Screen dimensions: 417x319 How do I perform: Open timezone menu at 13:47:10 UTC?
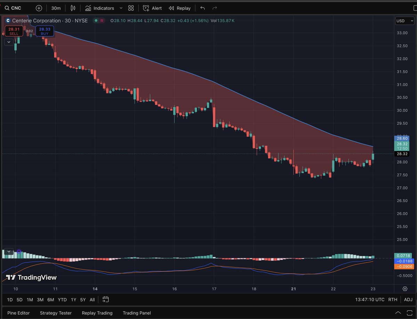pyautogui.click(x=370, y=300)
